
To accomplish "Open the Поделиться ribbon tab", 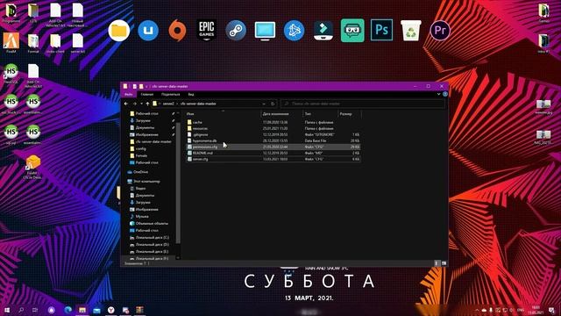I will (x=171, y=94).
